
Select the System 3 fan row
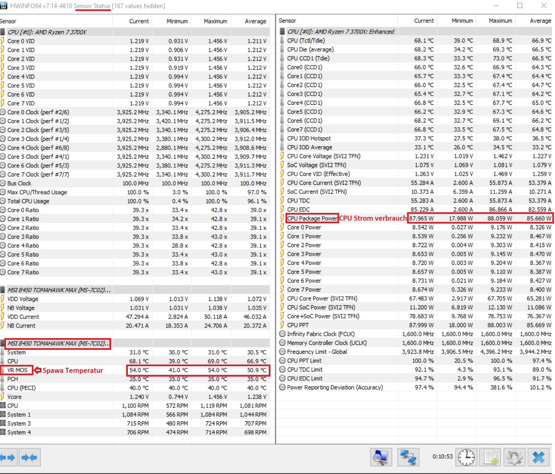coord(135,423)
